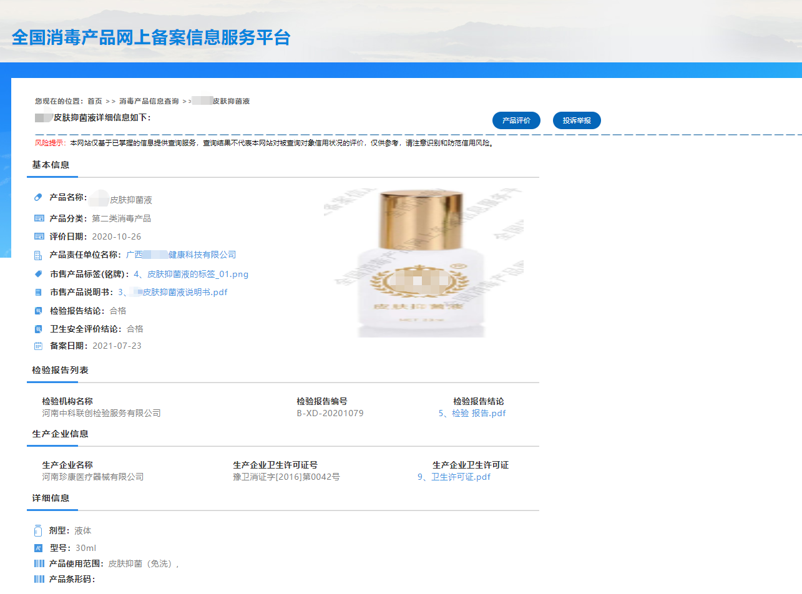Screen dimensions: 802x594
Task: Open the 皮肤抑菌液的标签_01.png file link
Action: (191, 274)
